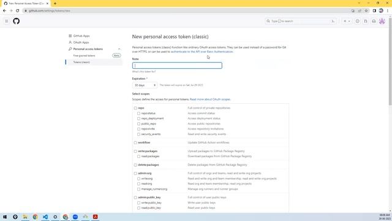Go to GitHub homepage via Octocat logo
Screen dimensions: 392x221
click(x=17, y=21)
